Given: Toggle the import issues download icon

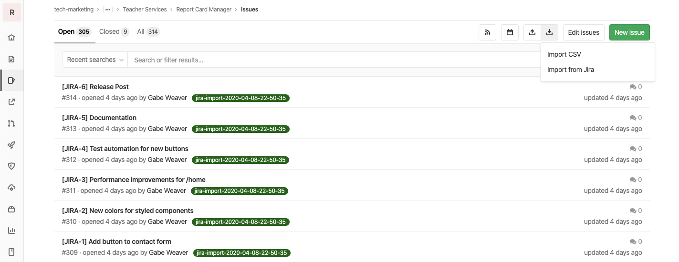Looking at the screenshot, I should [549, 32].
